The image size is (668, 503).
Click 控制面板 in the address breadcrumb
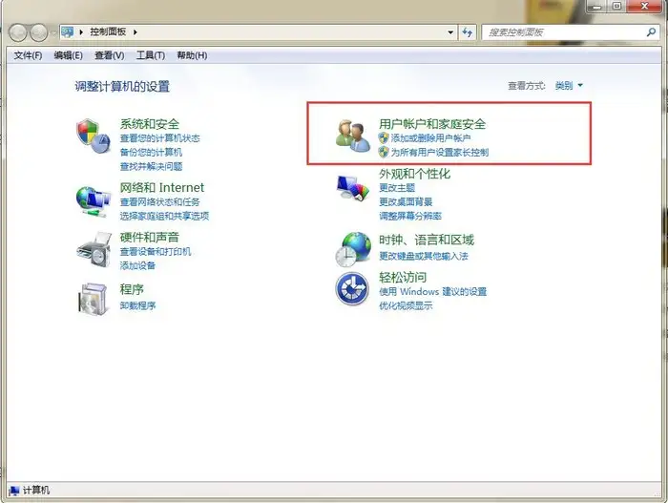click(108, 31)
